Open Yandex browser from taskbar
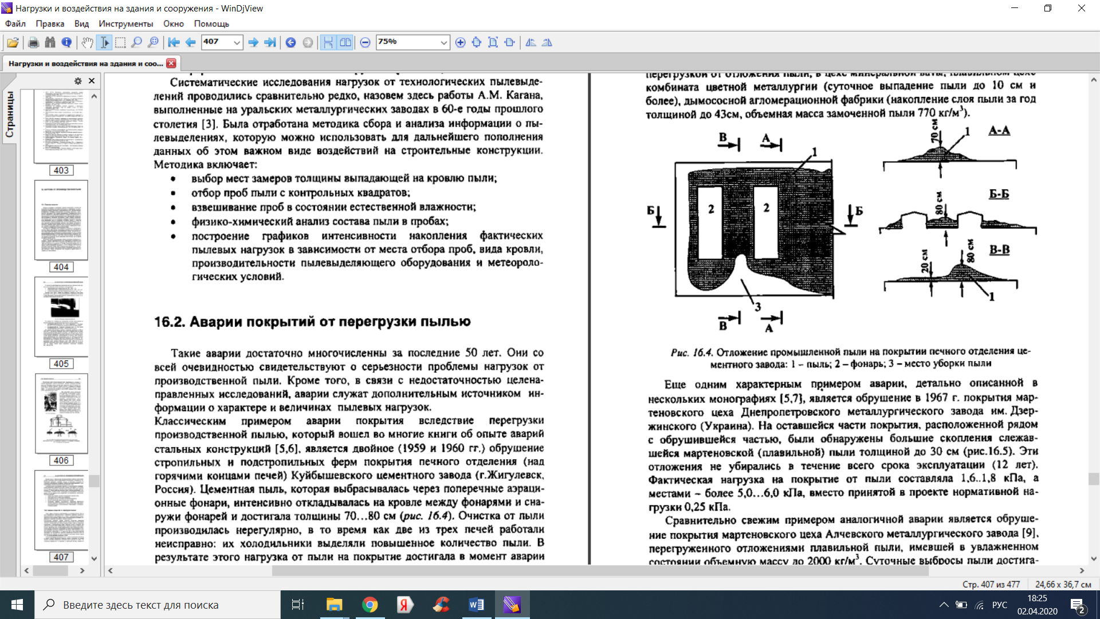 405,605
